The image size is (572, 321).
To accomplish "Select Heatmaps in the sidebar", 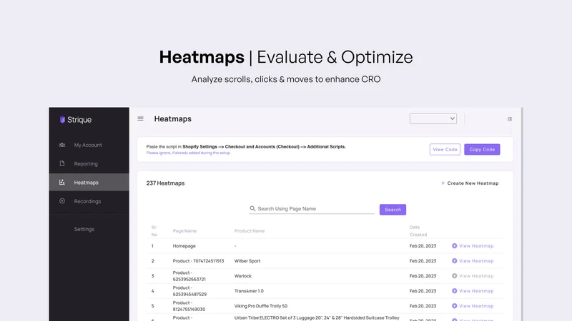I will (89, 183).
